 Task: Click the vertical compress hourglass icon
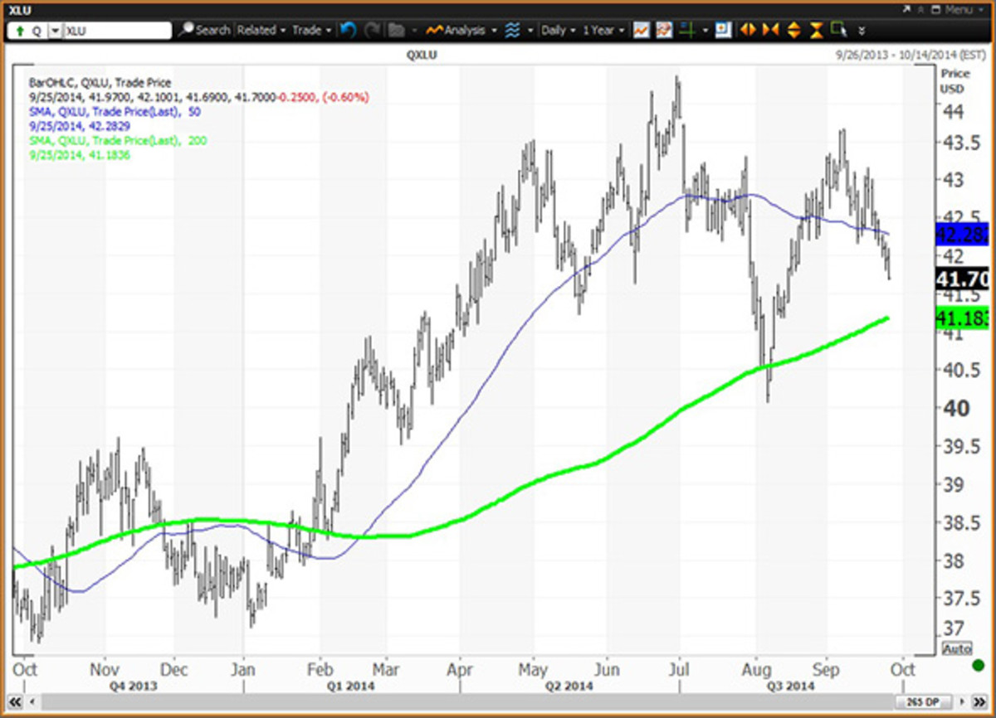(816, 30)
